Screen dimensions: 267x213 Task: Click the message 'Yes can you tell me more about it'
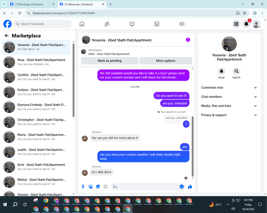tap(115, 138)
